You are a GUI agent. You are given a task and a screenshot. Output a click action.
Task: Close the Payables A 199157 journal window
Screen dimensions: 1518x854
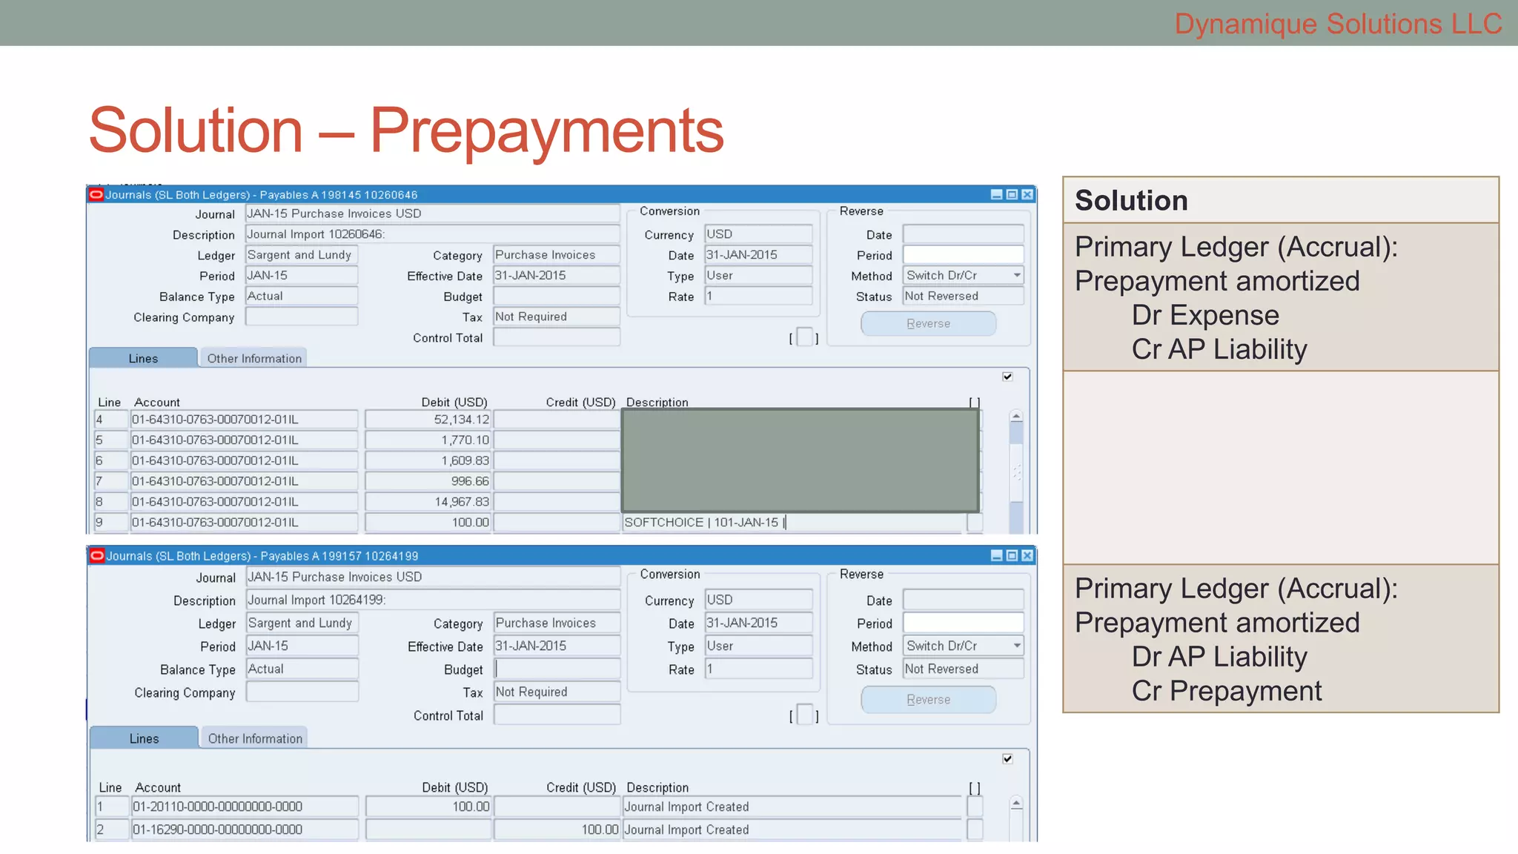(1027, 556)
